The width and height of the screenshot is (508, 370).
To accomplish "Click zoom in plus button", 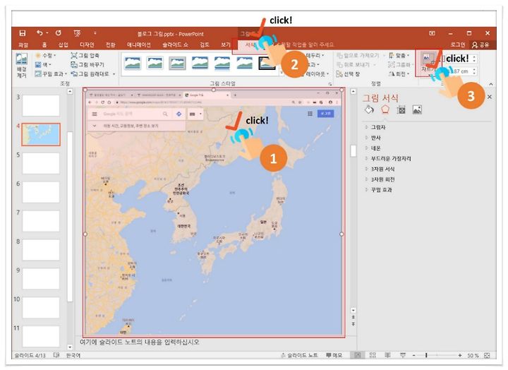I will pyautogui.click(x=460, y=355).
